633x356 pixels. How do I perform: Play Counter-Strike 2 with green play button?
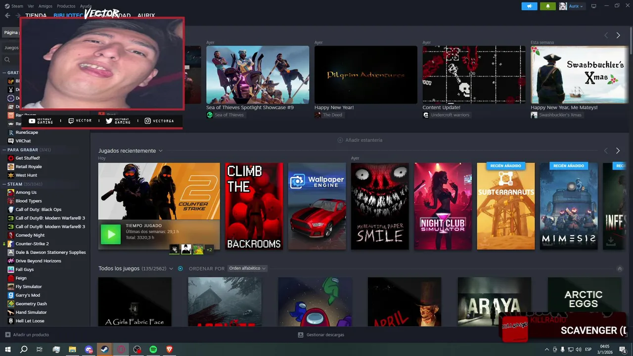pyautogui.click(x=111, y=234)
